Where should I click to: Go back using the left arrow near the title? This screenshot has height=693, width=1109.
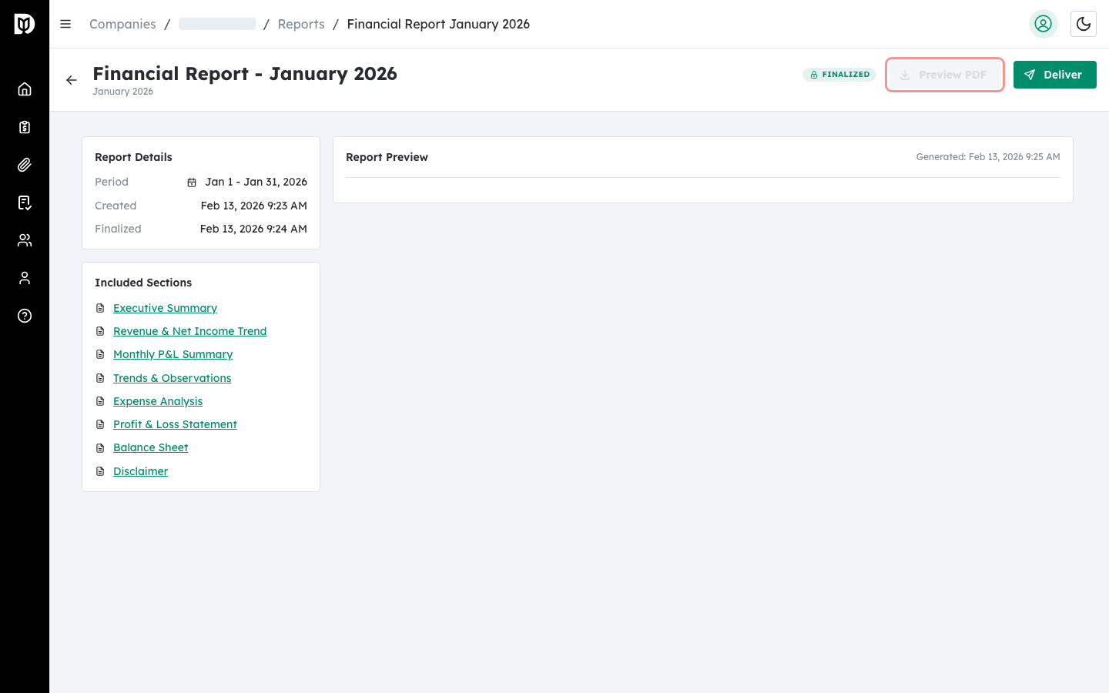coord(72,80)
